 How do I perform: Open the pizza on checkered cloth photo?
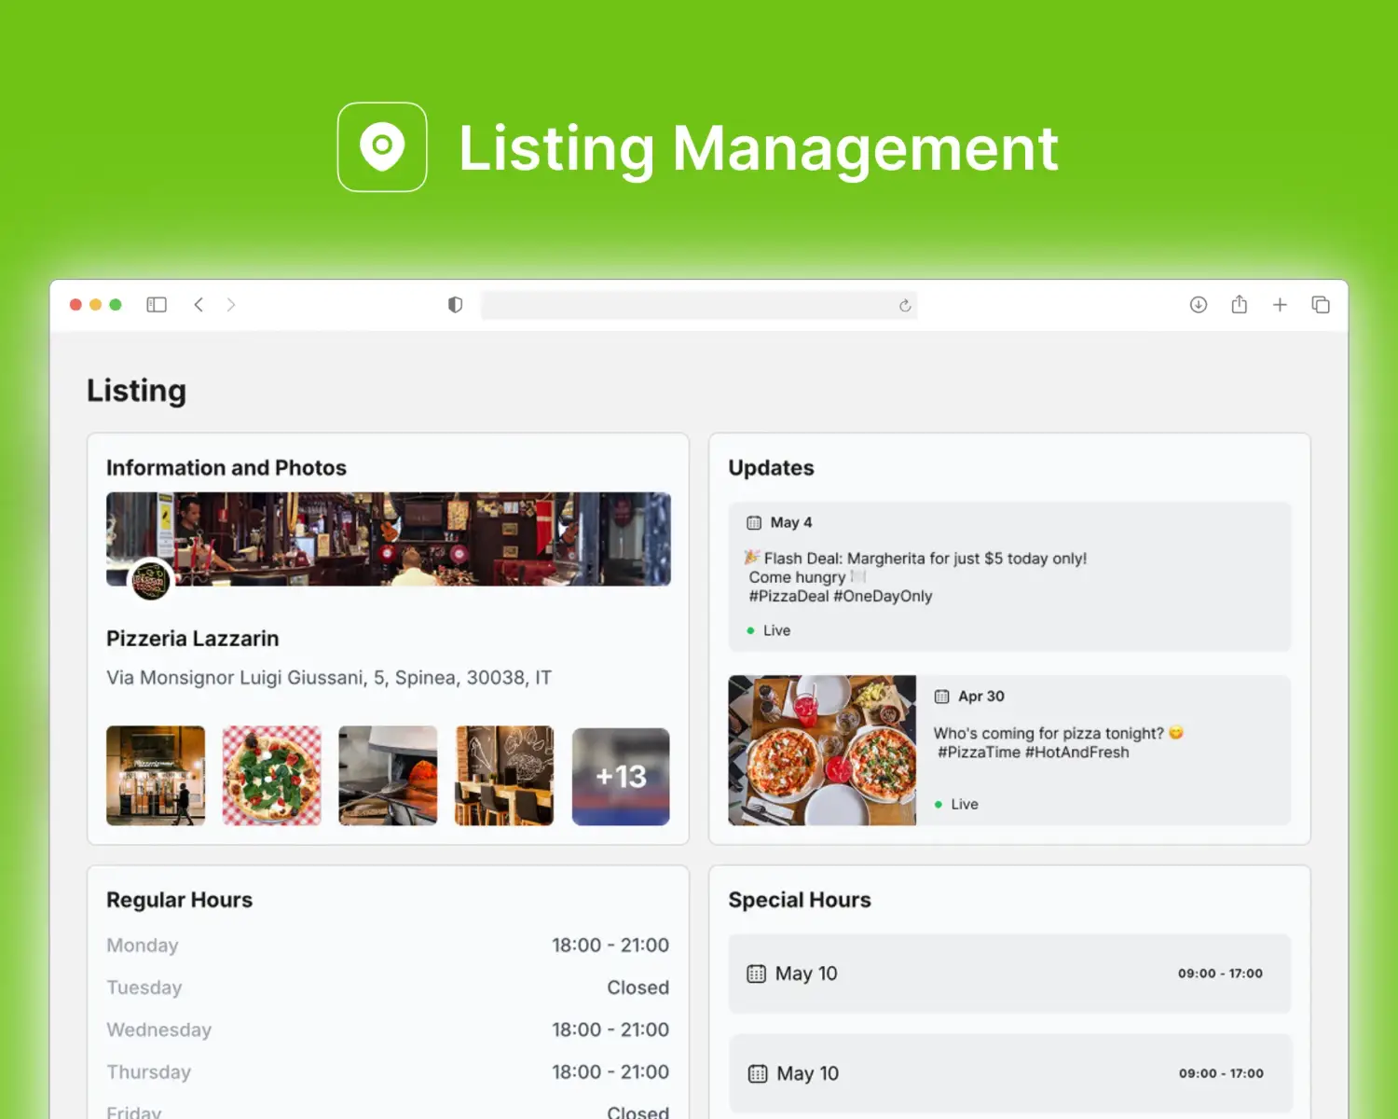271,776
